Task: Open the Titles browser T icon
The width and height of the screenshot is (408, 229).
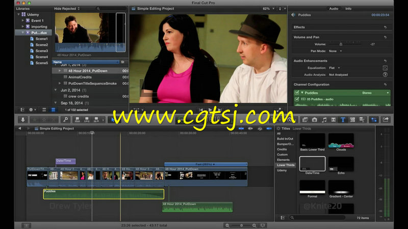Action: click(343, 120)
